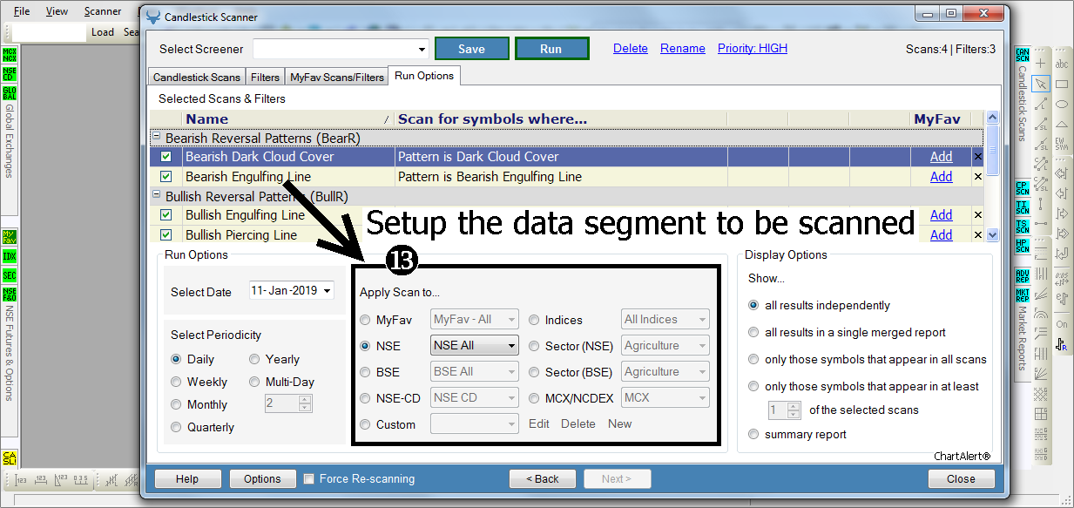Screen dimensions: 1074x508
Task: Open the MyFav sidebar icon
Action: 10,237
